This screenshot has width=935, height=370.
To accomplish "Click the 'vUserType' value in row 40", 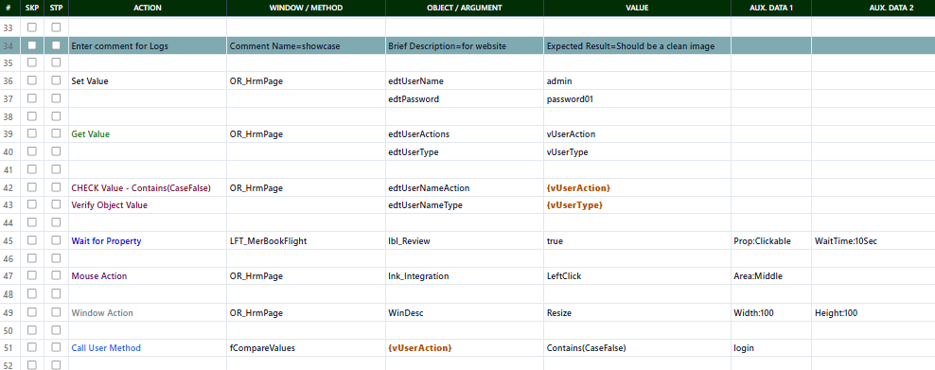I will click(x=638, y=152).
